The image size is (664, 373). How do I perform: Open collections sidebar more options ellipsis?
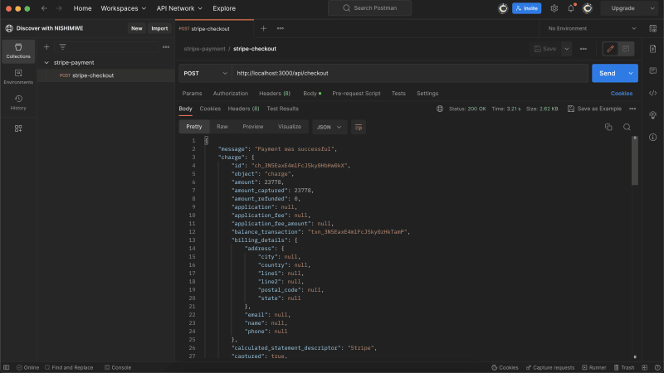[166, 47]
